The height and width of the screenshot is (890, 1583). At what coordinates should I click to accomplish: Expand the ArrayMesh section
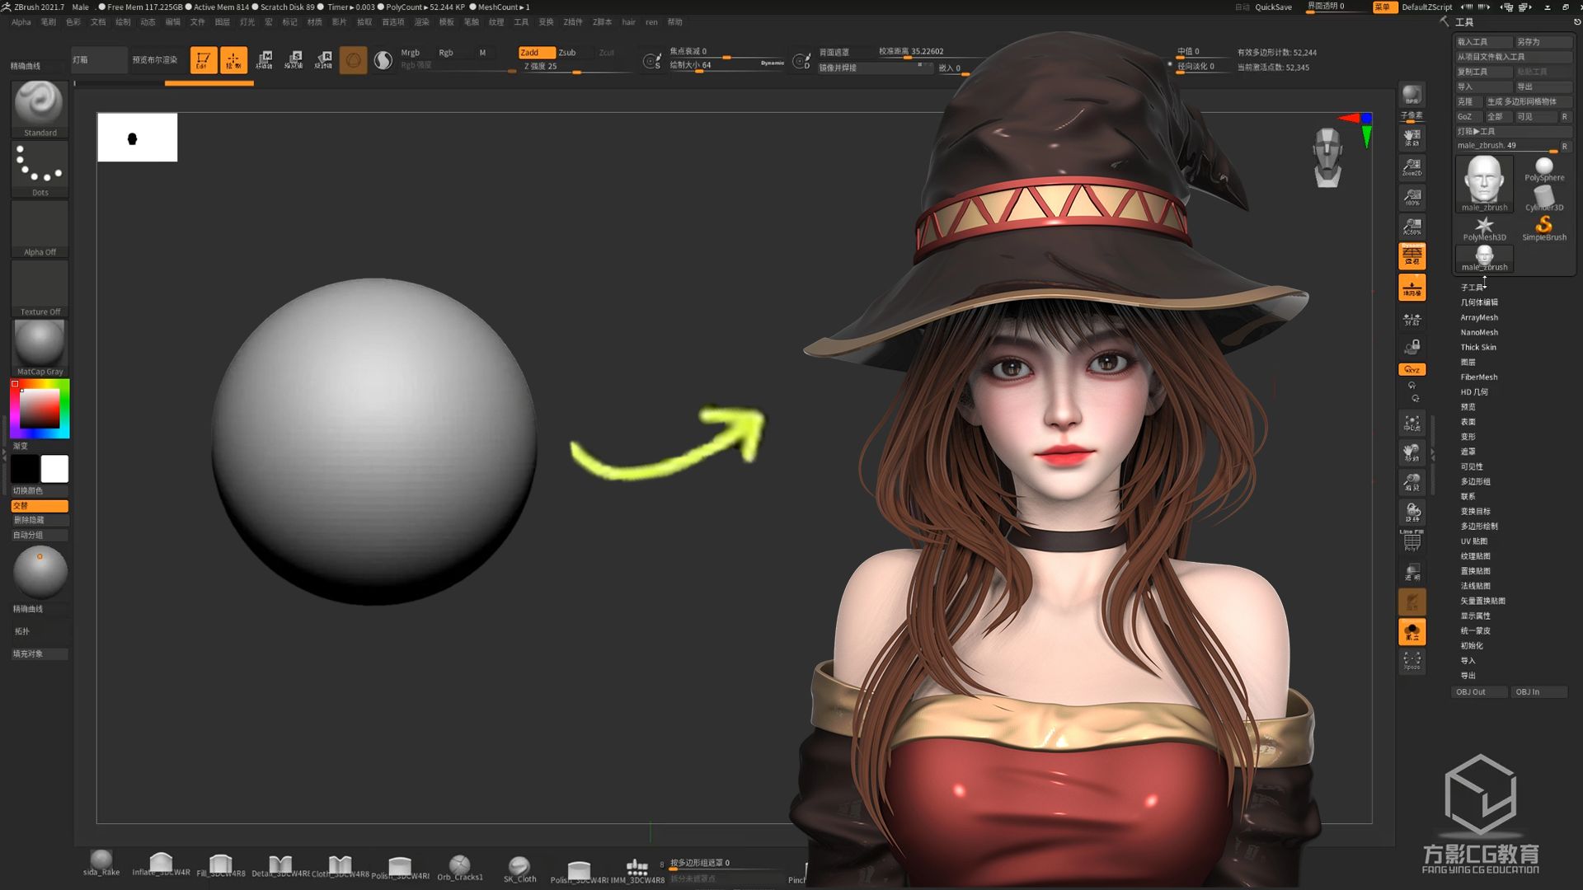pyautogui.click(x=1479, y=317)
